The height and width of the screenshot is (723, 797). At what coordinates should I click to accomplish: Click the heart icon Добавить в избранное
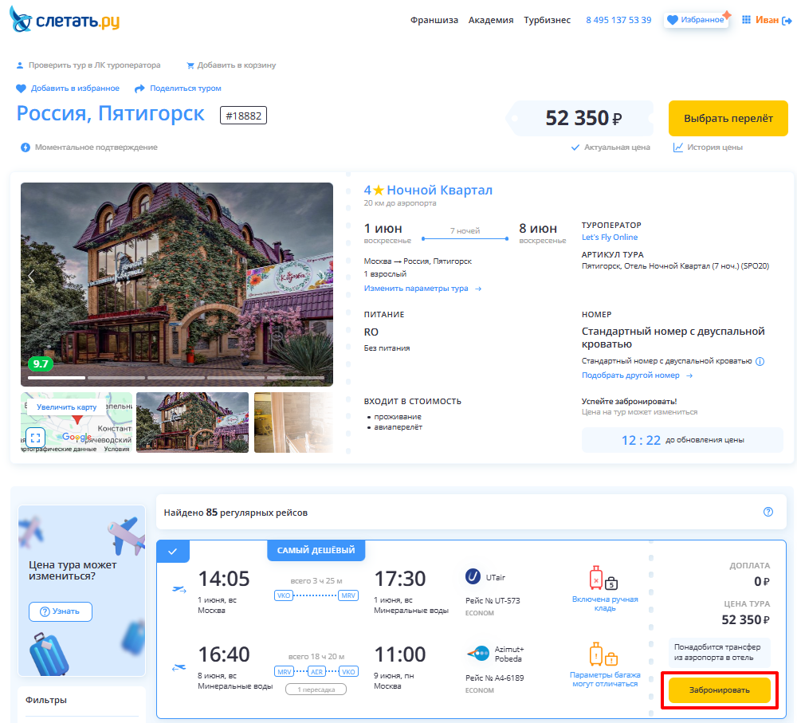coord(21,88)
